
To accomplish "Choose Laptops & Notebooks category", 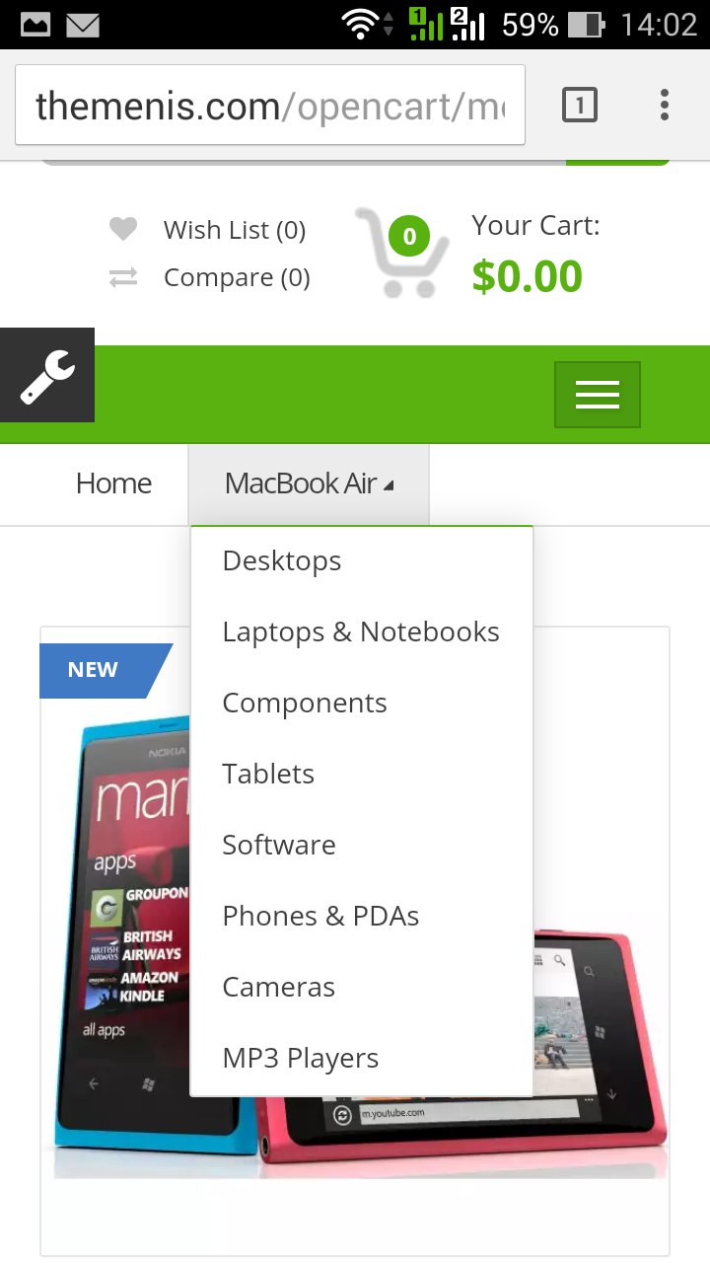I will click(361, 631).
